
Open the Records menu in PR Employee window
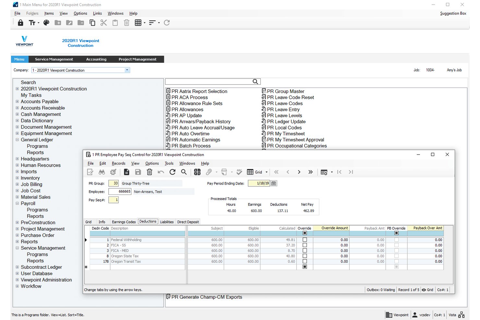(x=118, y=163)
